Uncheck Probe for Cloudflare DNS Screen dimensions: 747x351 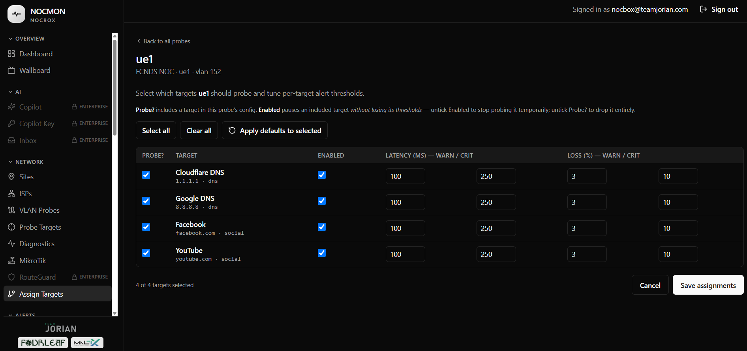146,175
